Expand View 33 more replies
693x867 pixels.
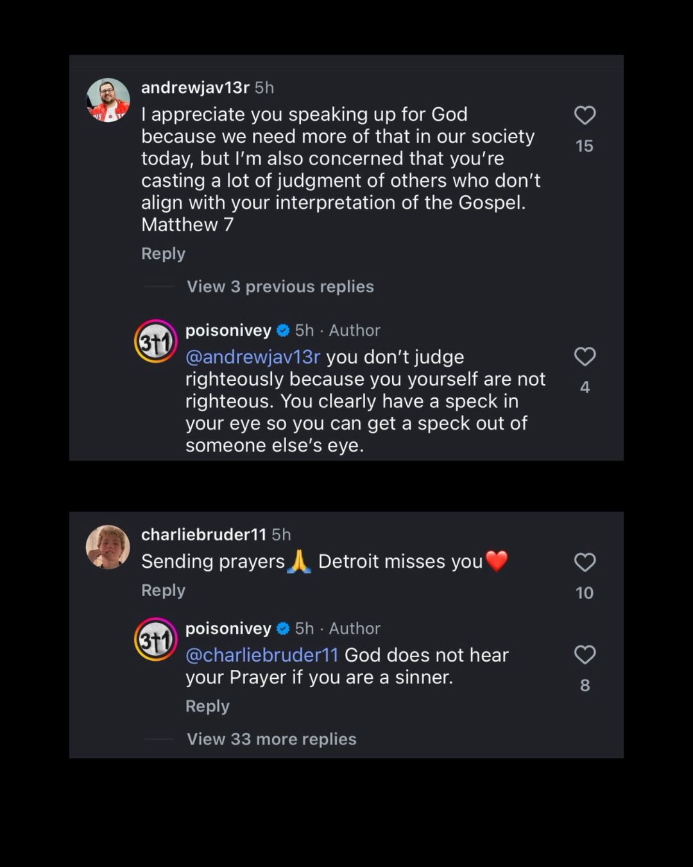pyautogui.click(x=271, y=739)
